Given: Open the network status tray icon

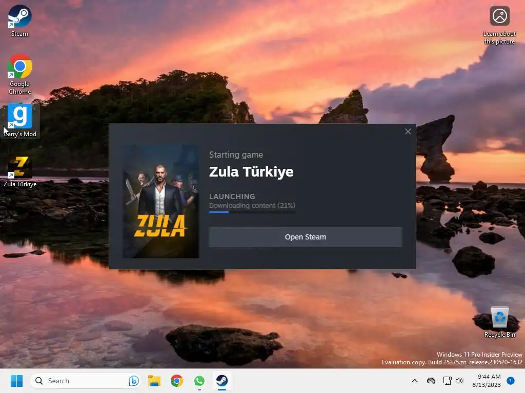Looking at the screenshot, I should tap(447, 381).
